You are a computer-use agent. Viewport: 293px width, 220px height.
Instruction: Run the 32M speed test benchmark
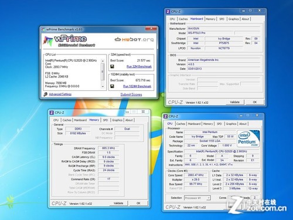click(139, 67)
